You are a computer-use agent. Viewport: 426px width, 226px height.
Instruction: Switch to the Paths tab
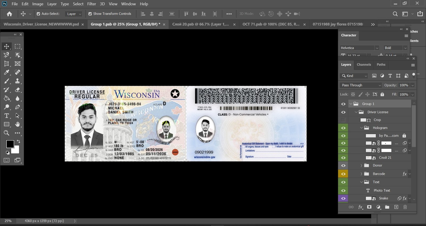(381, 64)
